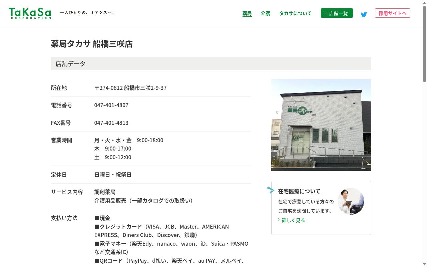This screenshot has width=427, height=267.
Task: Expand the 店舗一覧 store list button
Action: [337, 13]
